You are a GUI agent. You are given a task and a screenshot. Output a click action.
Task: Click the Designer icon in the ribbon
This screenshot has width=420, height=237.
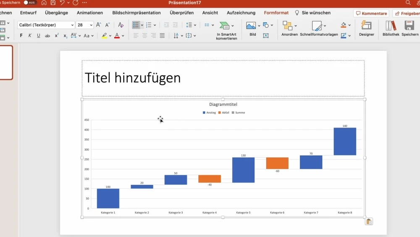tap(366, 28)
